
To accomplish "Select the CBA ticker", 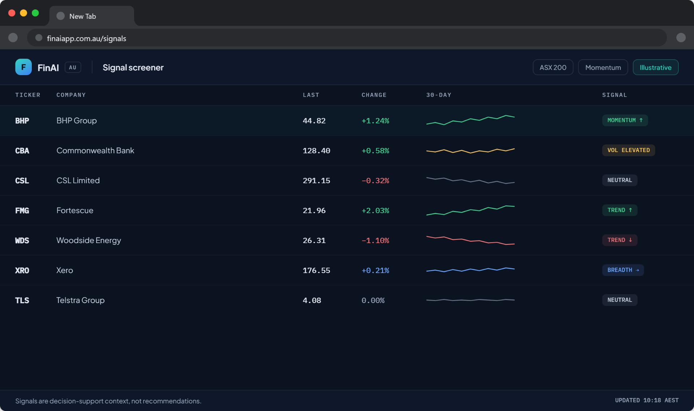I will (x=22, y=151).
